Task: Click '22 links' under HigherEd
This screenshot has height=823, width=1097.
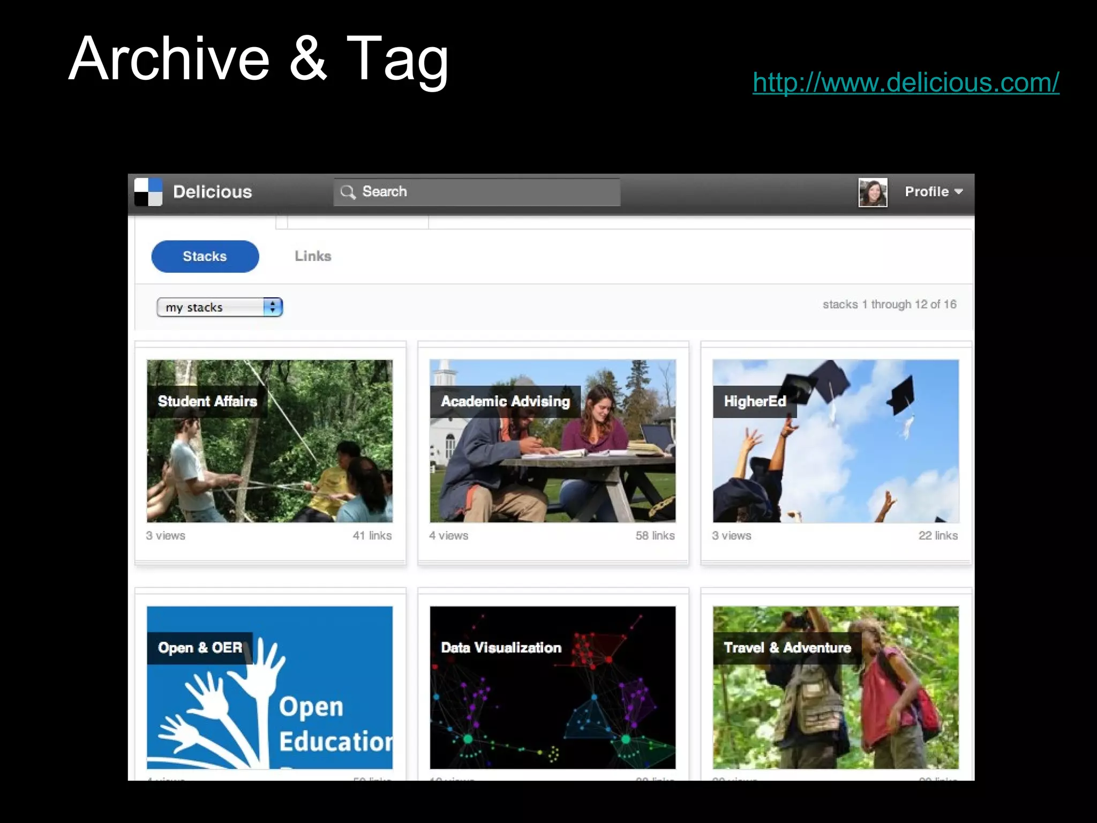Action: (x=938, y=535)
